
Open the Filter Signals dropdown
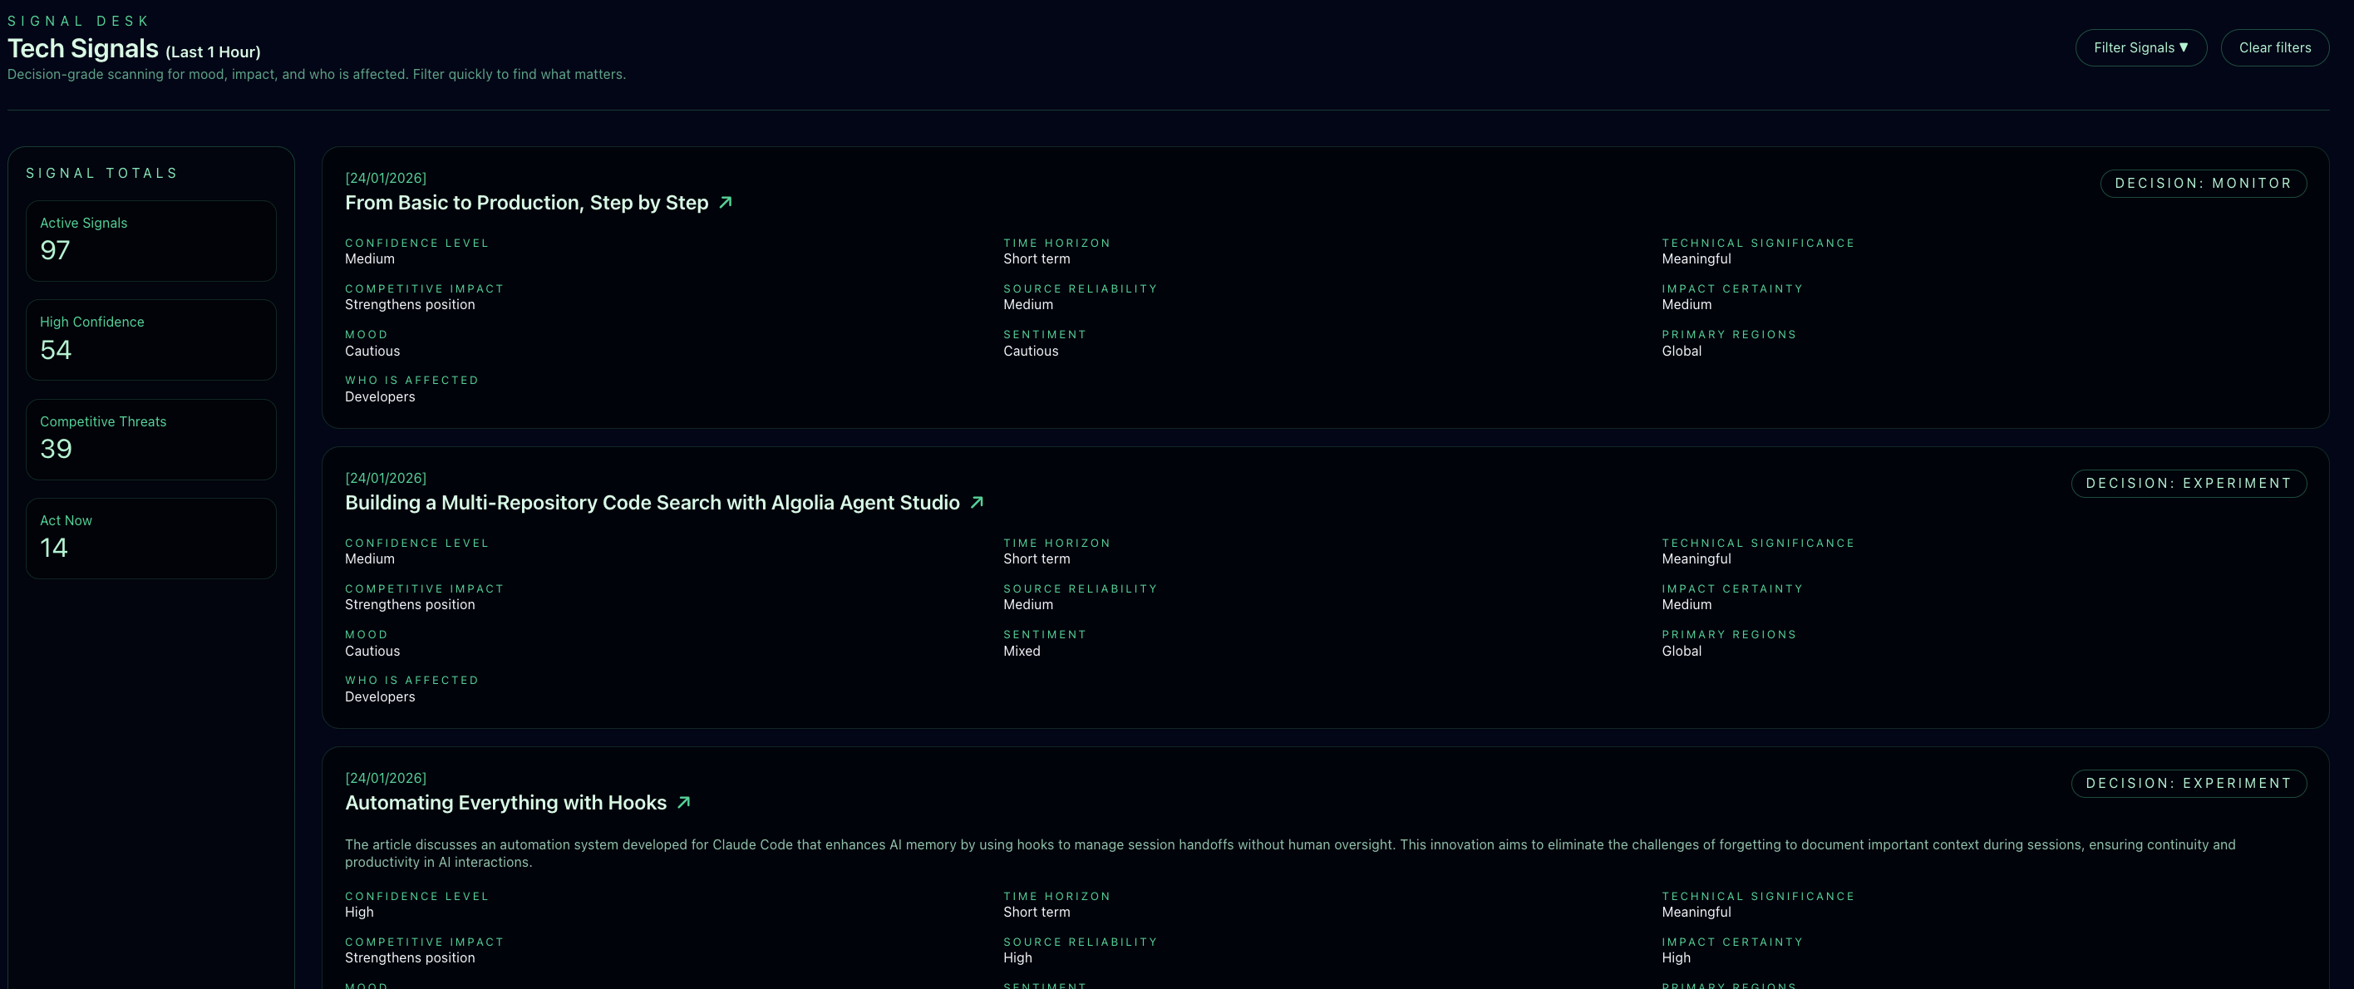coord(2140,47)
